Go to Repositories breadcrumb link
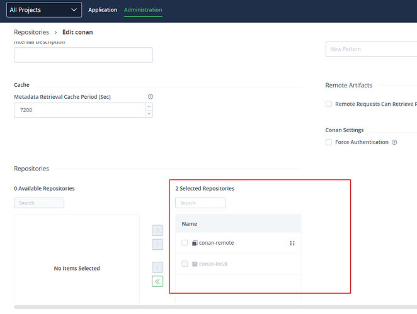 coord(31,32)
